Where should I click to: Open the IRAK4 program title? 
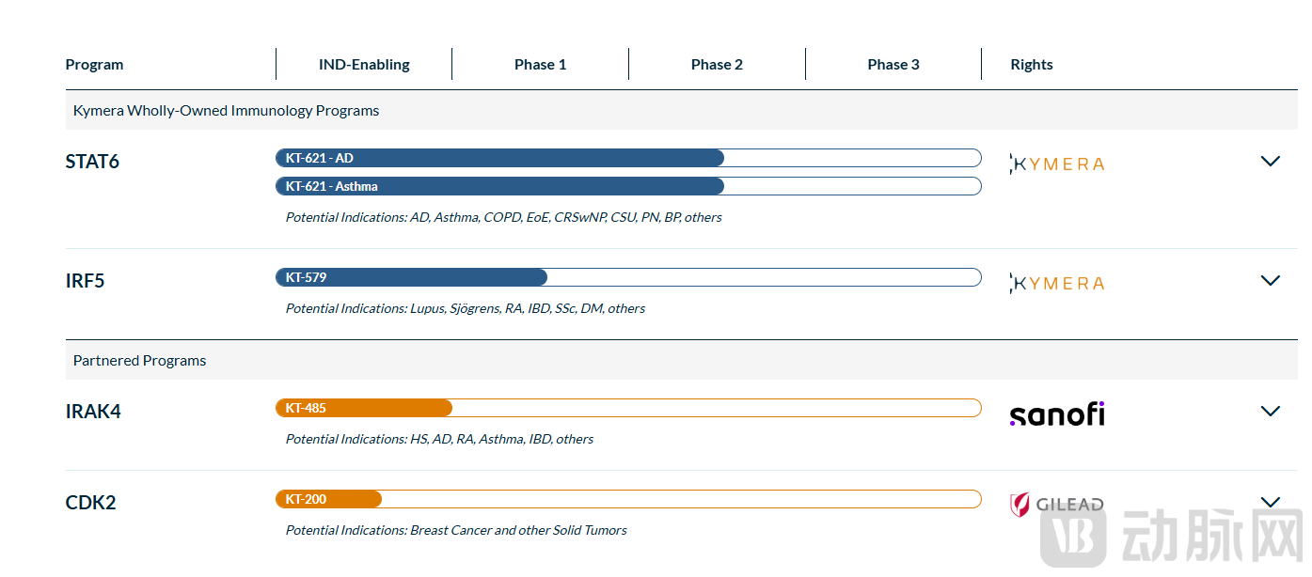(93, 412)
